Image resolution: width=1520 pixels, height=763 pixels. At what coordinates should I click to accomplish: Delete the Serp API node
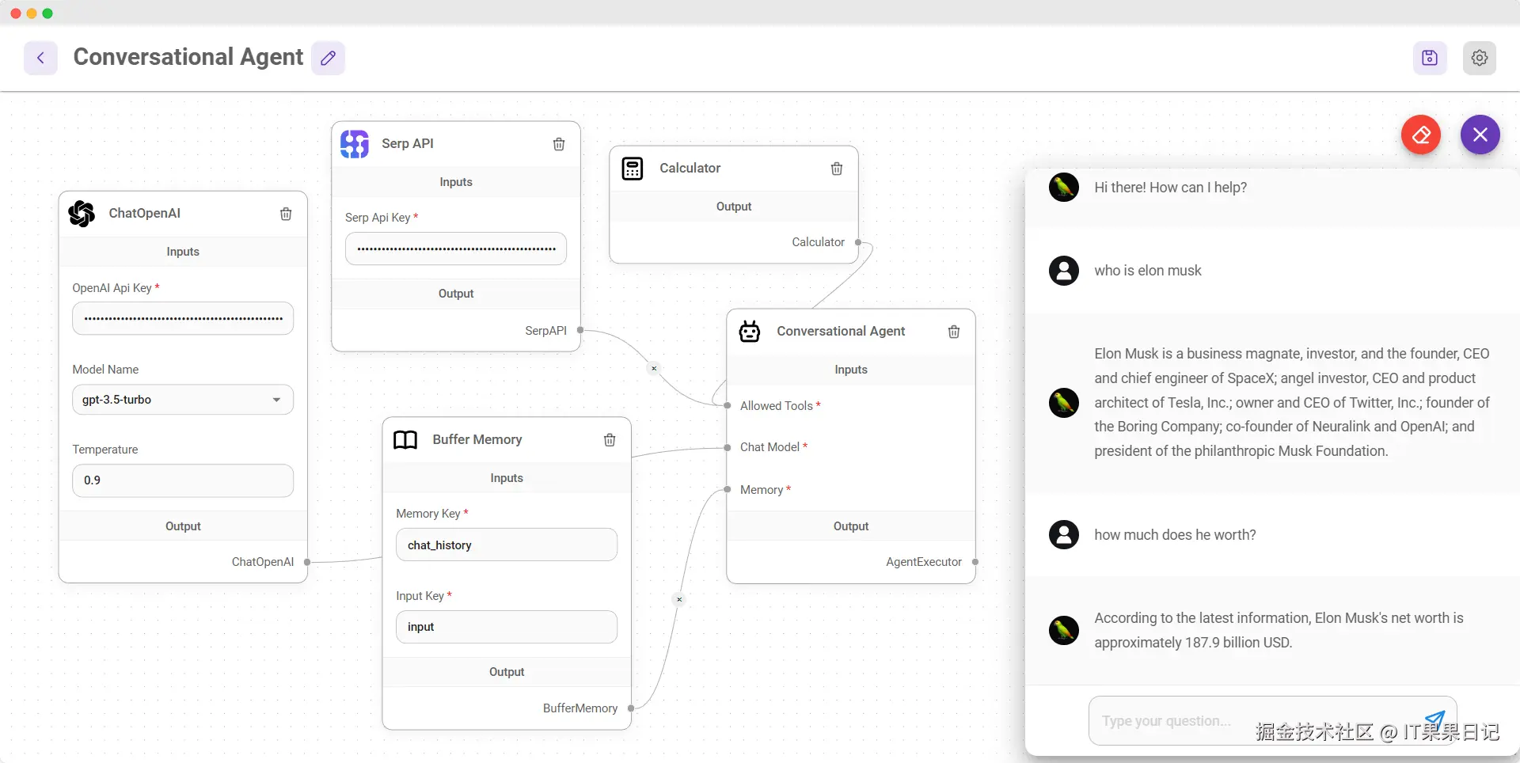click(x=559, y=144)
